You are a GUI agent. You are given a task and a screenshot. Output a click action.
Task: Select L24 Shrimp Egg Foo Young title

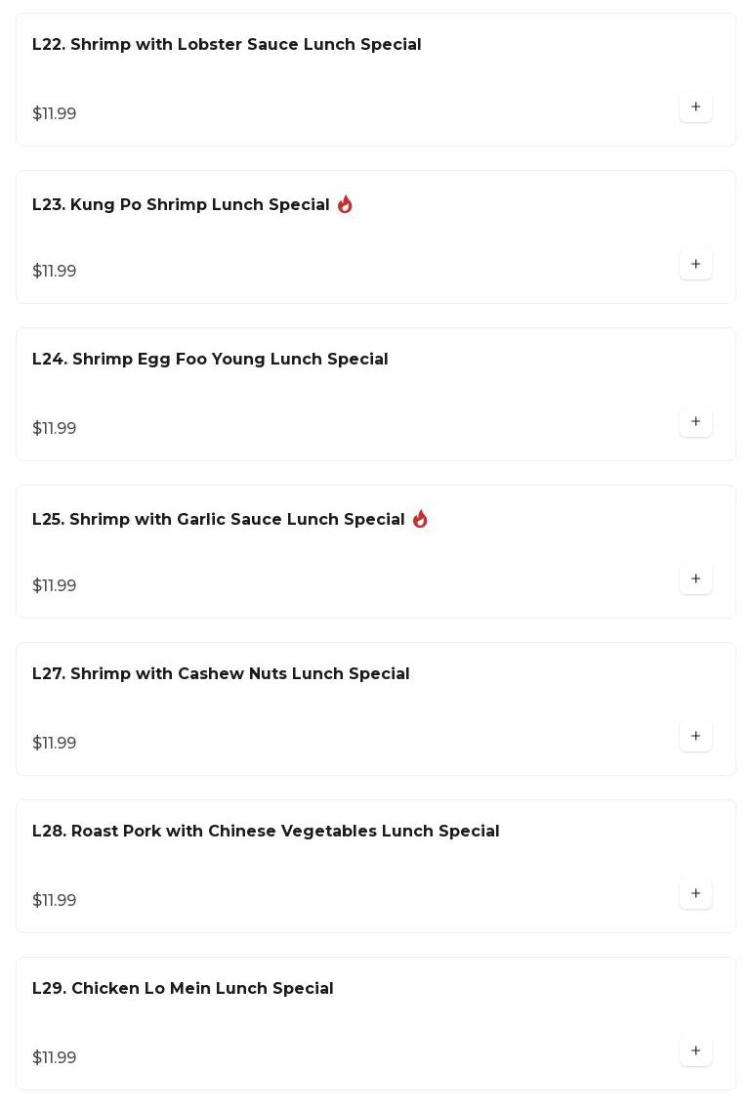(x=210, y=360)
